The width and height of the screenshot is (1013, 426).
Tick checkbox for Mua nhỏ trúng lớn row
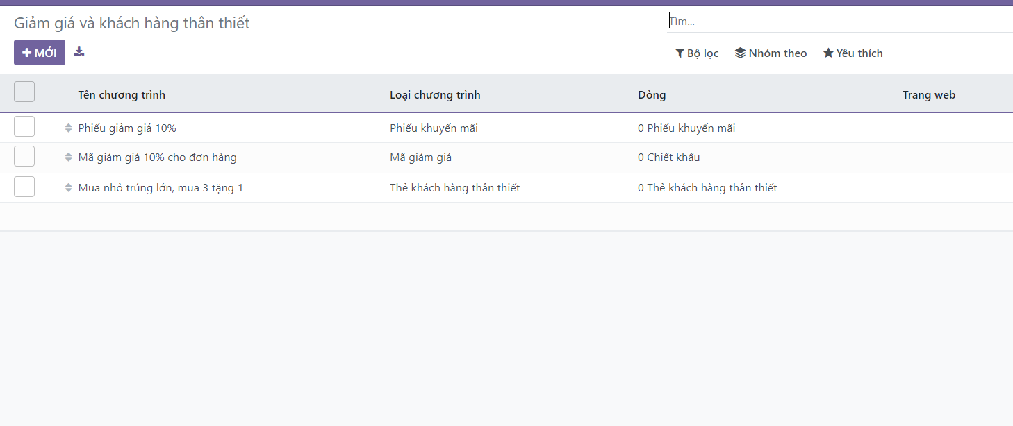pyautogui.click(x=24, y=187)
